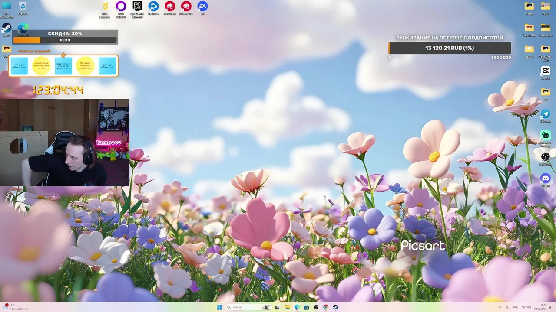Open the EA app desktop shortcut

(202, 8)
